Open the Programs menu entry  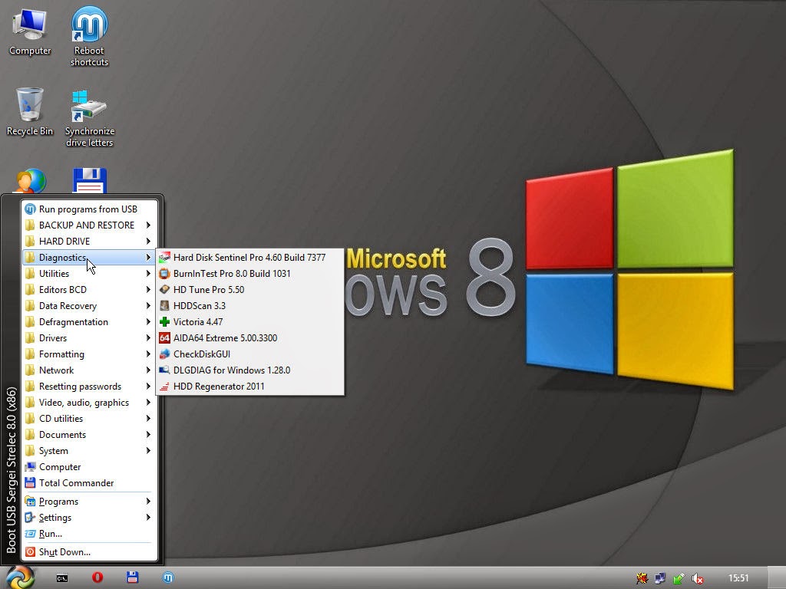coord(91,502)
